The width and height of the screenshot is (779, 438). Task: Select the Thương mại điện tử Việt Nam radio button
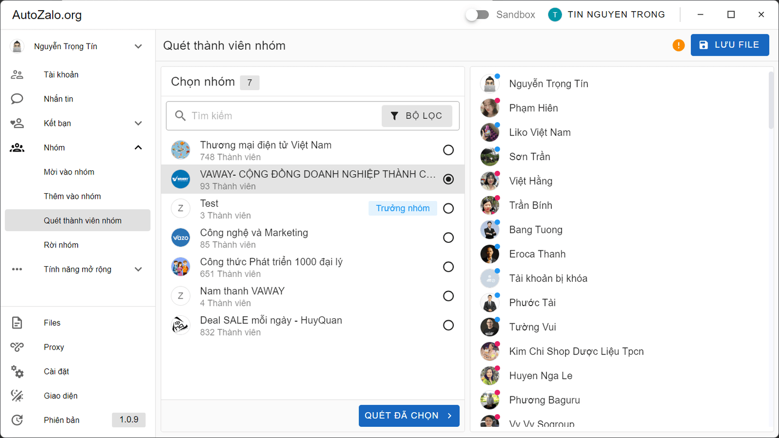[x=448, y=150]
